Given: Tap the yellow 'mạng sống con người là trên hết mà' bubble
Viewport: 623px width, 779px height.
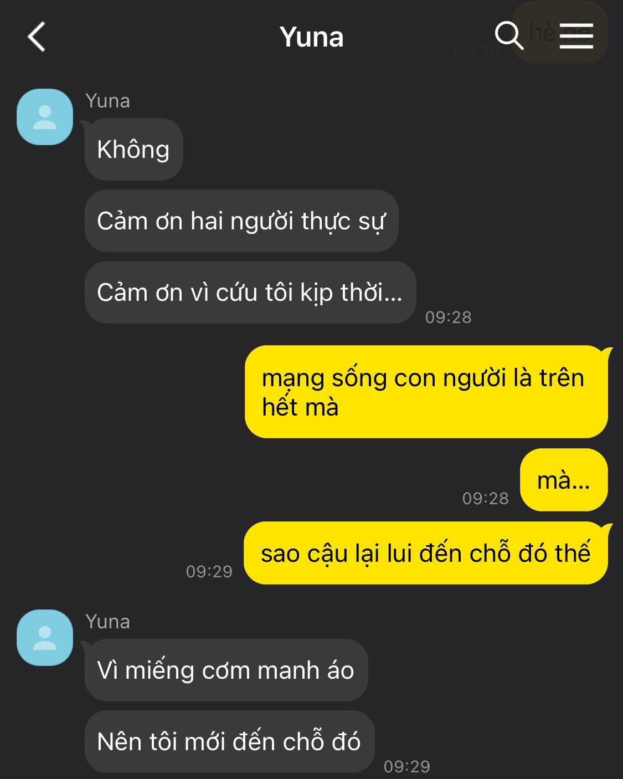Looking at the screenshot, I should (x=426, y=392).
